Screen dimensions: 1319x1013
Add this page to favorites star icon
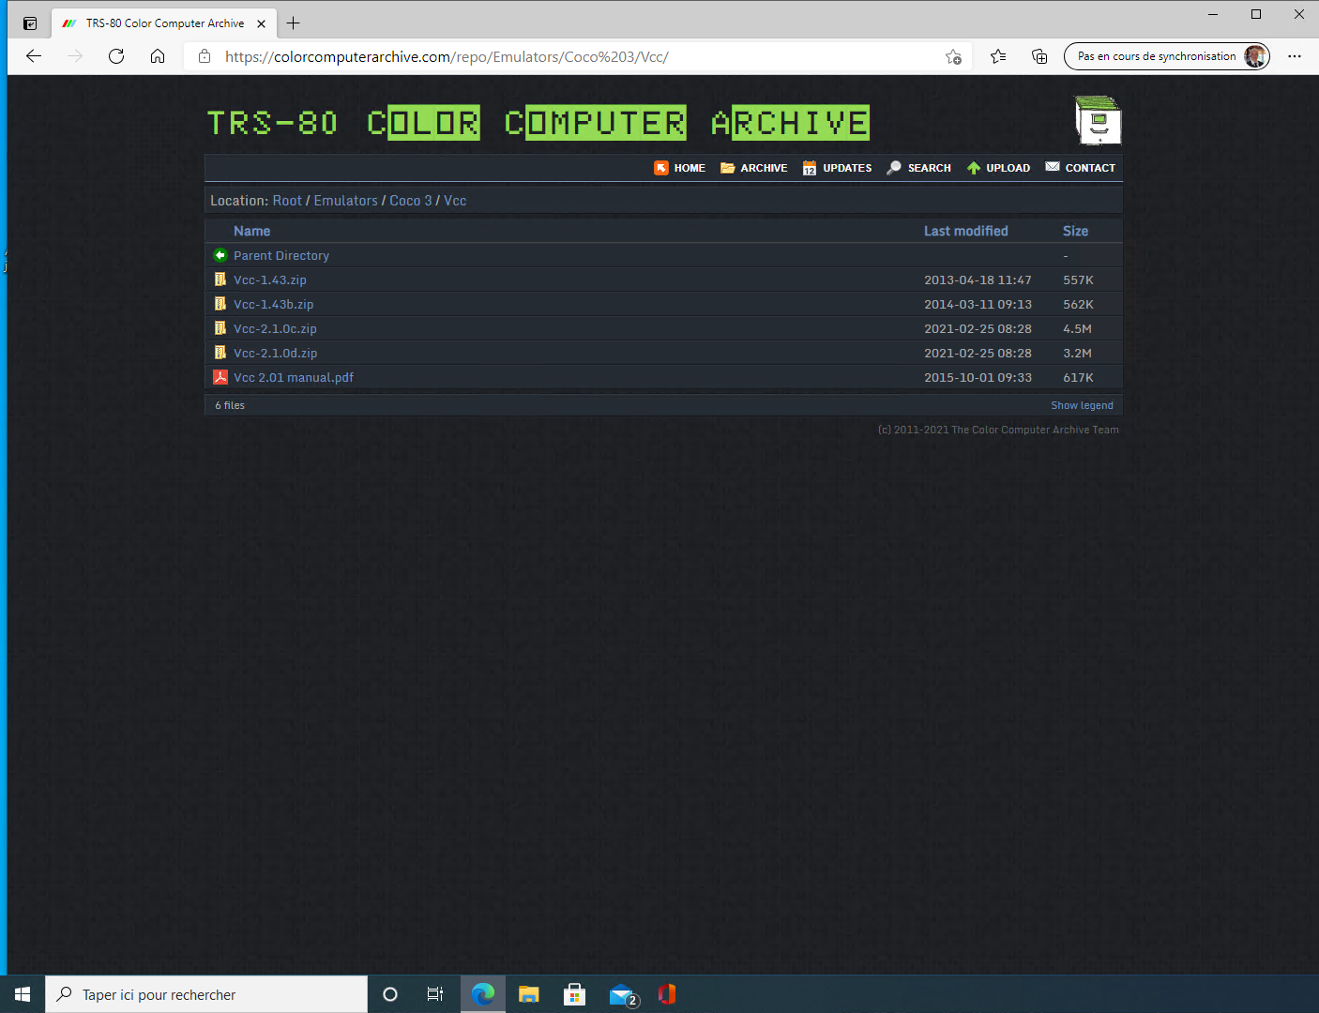(x=953, y=56)
